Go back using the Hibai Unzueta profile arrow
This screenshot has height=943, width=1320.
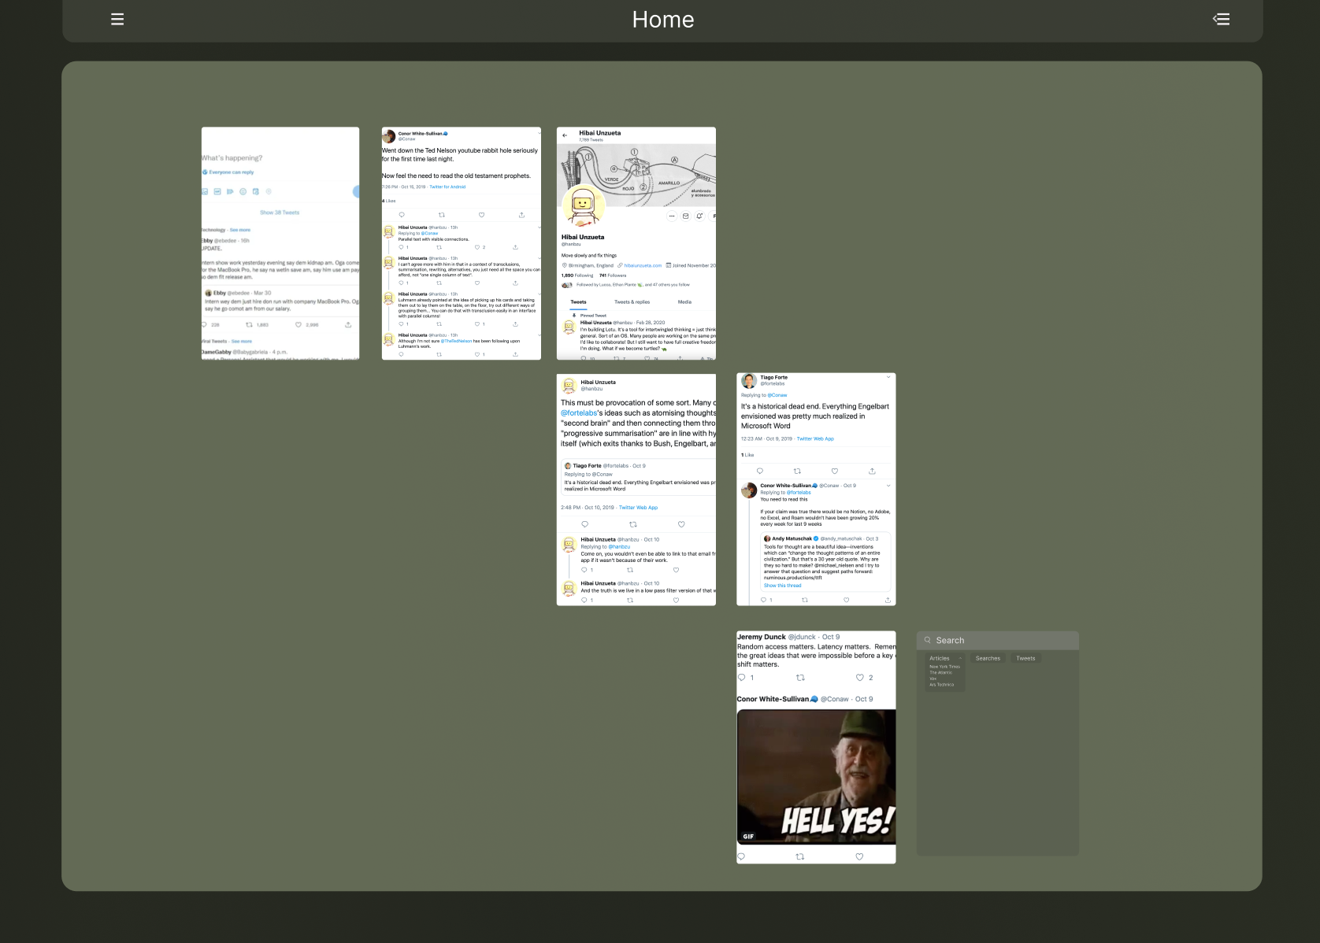coord(565,135)
